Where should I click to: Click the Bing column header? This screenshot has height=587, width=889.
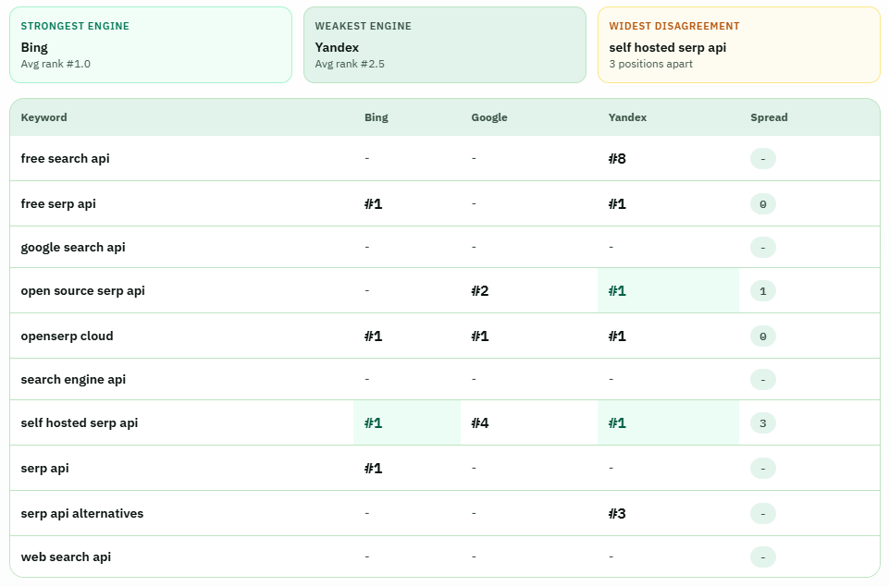pos(376,117)
